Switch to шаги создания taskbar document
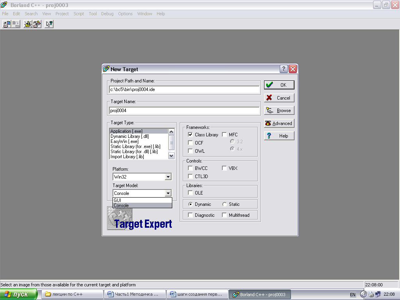 pos(197,295)
